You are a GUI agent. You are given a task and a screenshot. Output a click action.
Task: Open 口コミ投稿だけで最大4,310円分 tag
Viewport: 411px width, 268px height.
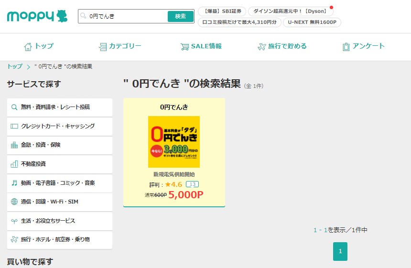point(239,22)
